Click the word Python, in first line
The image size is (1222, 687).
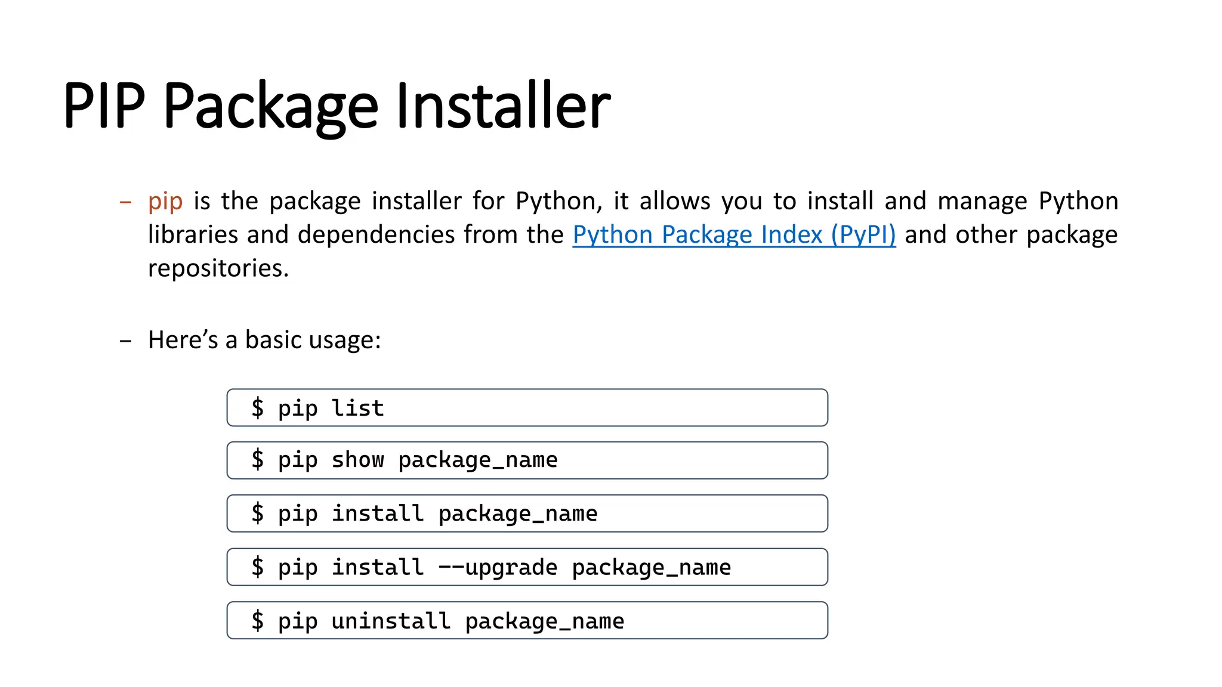(558, 202)
